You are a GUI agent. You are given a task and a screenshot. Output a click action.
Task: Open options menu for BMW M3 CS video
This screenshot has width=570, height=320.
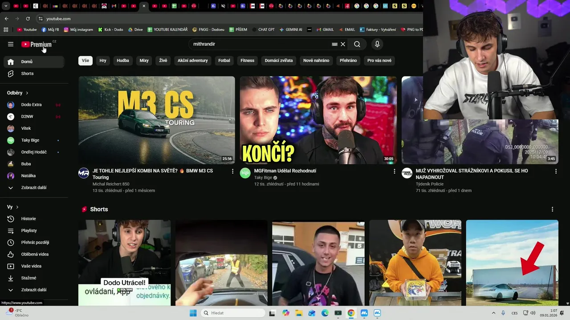point(232,171)
